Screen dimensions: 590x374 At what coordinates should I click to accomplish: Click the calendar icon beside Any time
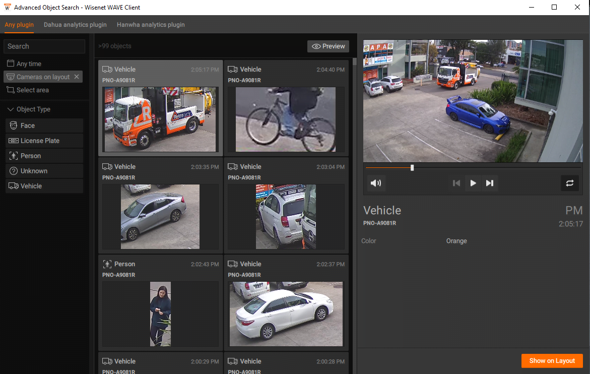point(11,63)
